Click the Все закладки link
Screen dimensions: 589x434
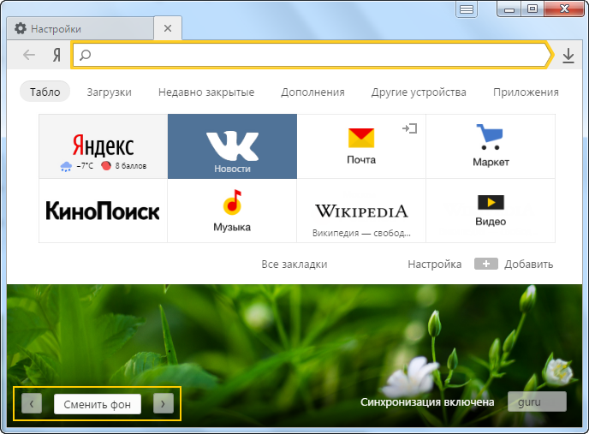(294, 265)
